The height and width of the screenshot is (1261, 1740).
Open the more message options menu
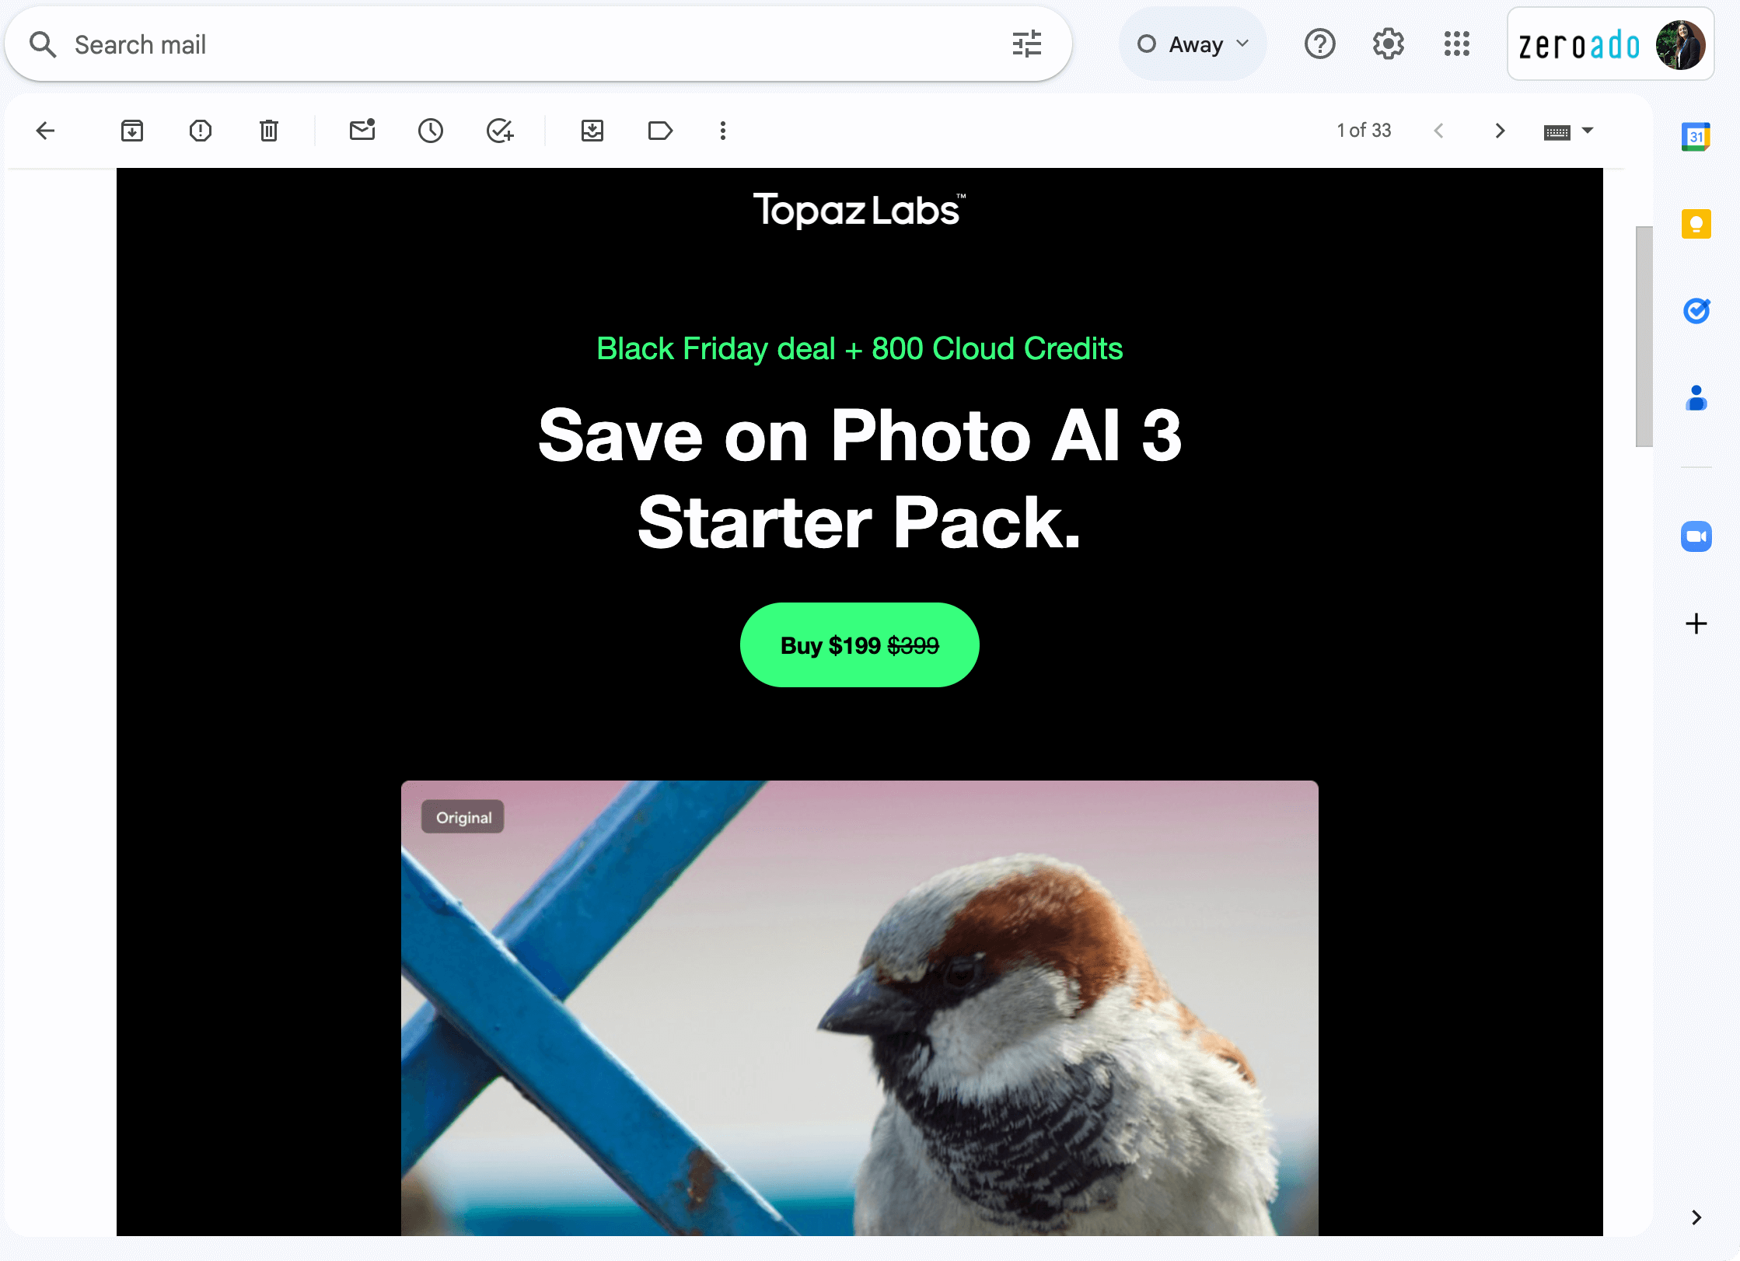pos(722,131)
